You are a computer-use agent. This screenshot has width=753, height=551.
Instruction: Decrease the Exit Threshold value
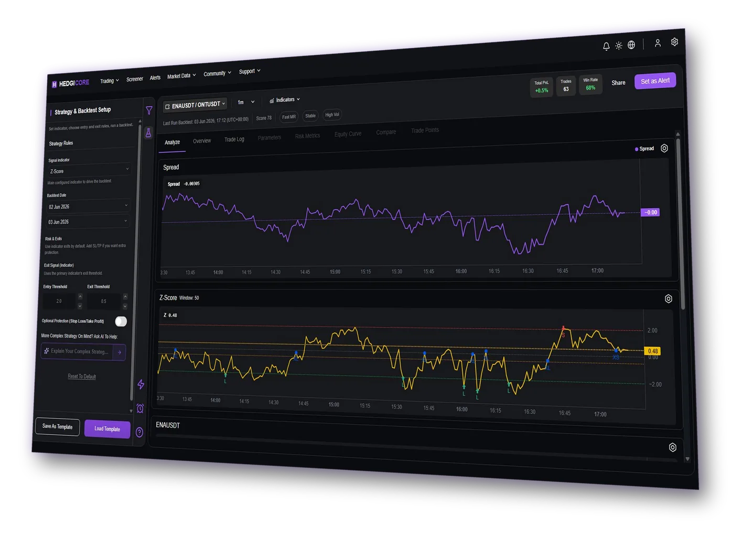125,306
